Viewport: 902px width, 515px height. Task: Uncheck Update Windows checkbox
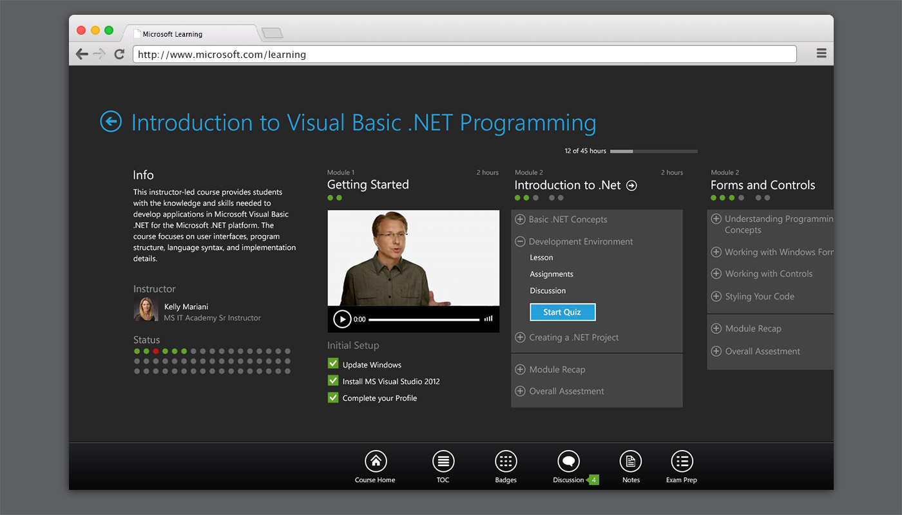point(333,364)
